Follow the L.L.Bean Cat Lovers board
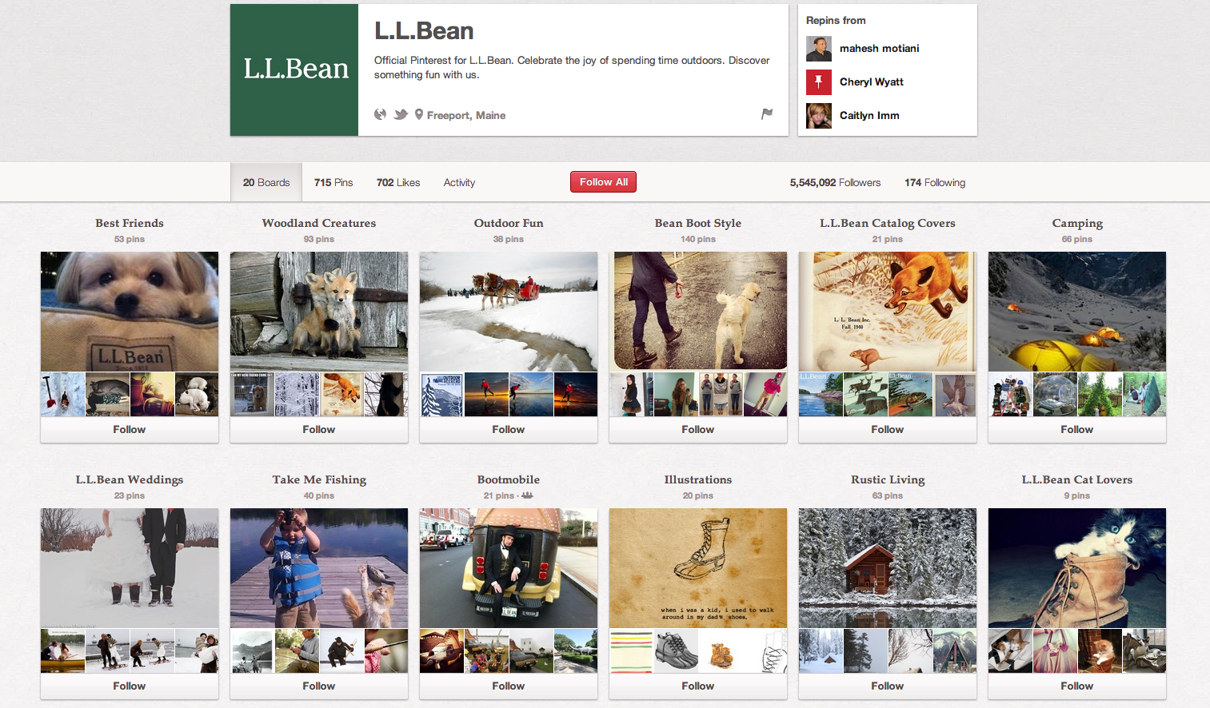 (1077, 686)
